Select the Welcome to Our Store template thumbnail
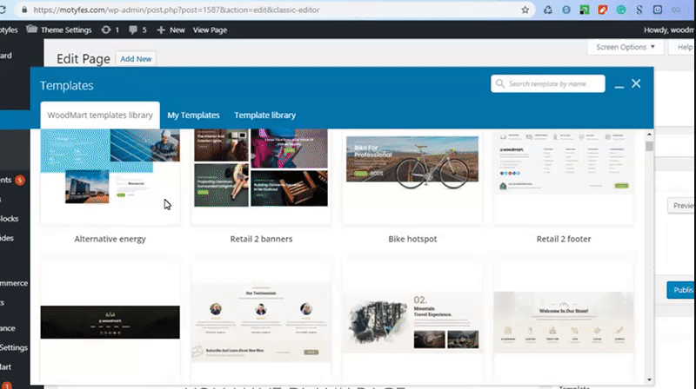Viewport: 696px width, 389px height. click(564, 322)
